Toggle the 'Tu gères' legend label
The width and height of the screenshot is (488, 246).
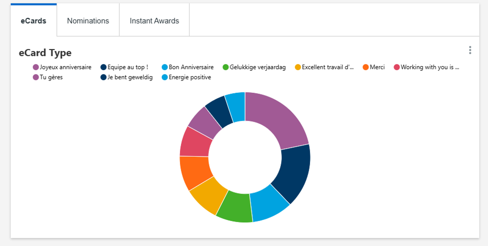point(51,77)
